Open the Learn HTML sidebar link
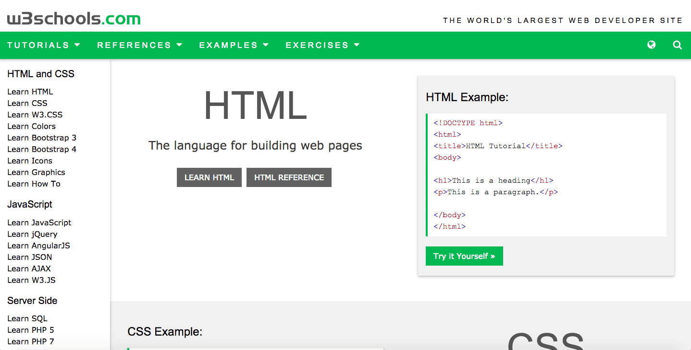 point(30,92)
